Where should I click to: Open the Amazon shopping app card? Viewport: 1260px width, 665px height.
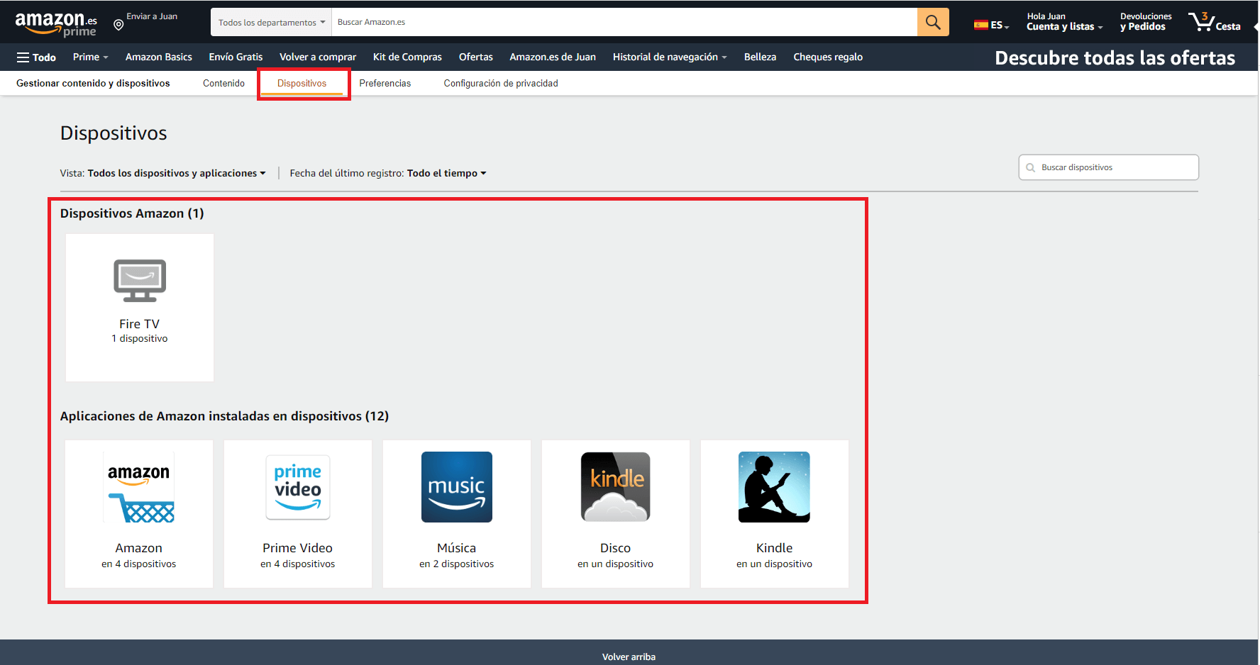pos(139,514)
